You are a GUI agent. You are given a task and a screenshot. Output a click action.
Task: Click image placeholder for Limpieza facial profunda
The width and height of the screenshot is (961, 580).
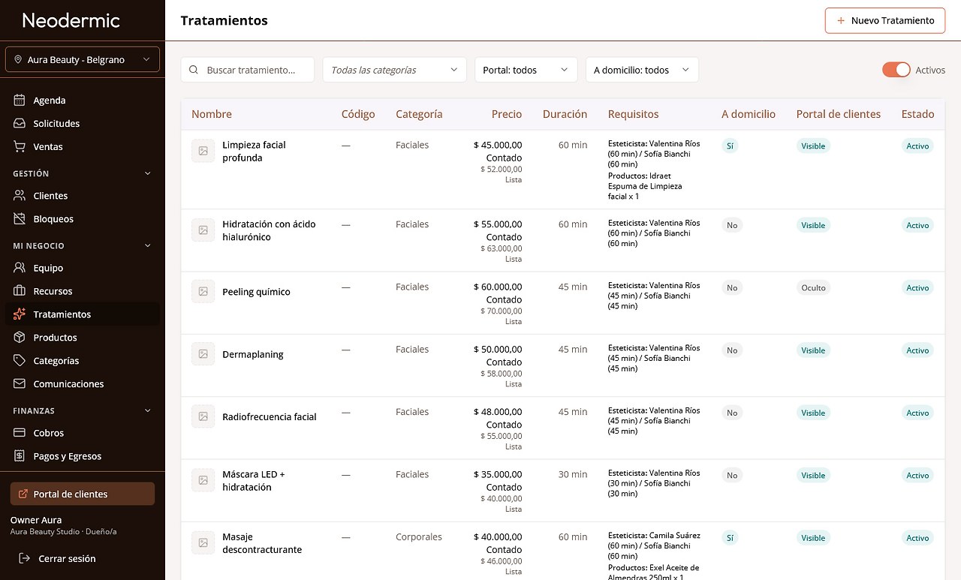[203, 151]
